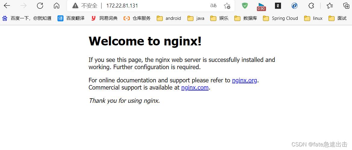Follow the nginx.org link
352x150 pixels.
pyautogui.click(x=245, y=80)
